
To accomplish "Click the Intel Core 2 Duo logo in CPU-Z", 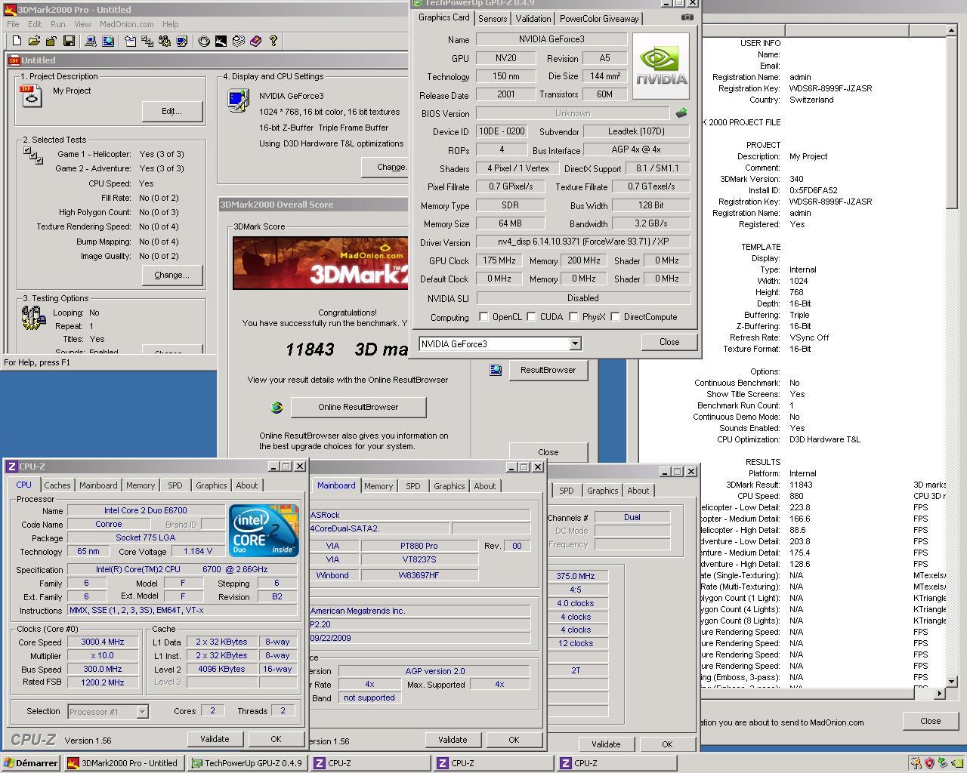I will pyautogui.click(x=264, y=531).
